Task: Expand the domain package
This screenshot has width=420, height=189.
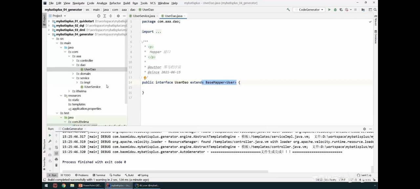Action: tap(73, 74)
